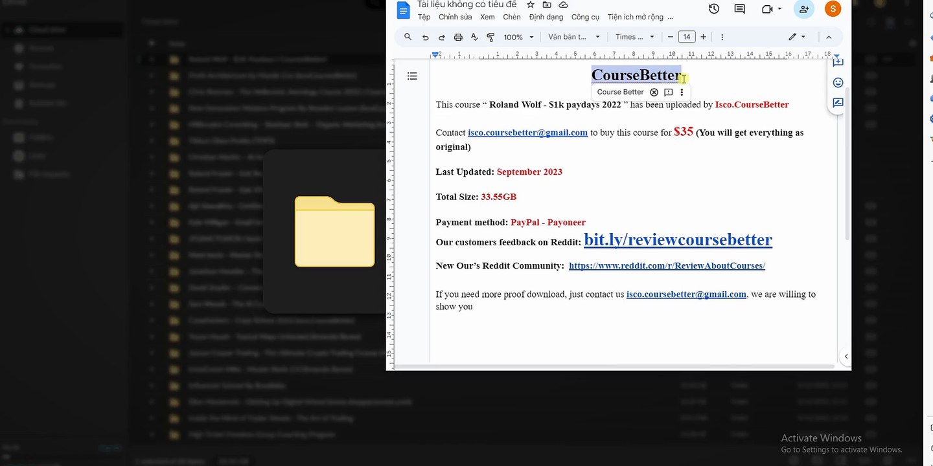This screenshot has width=933, height=466.
Task: Increase the font size with plus
Action: click(703, 37)
